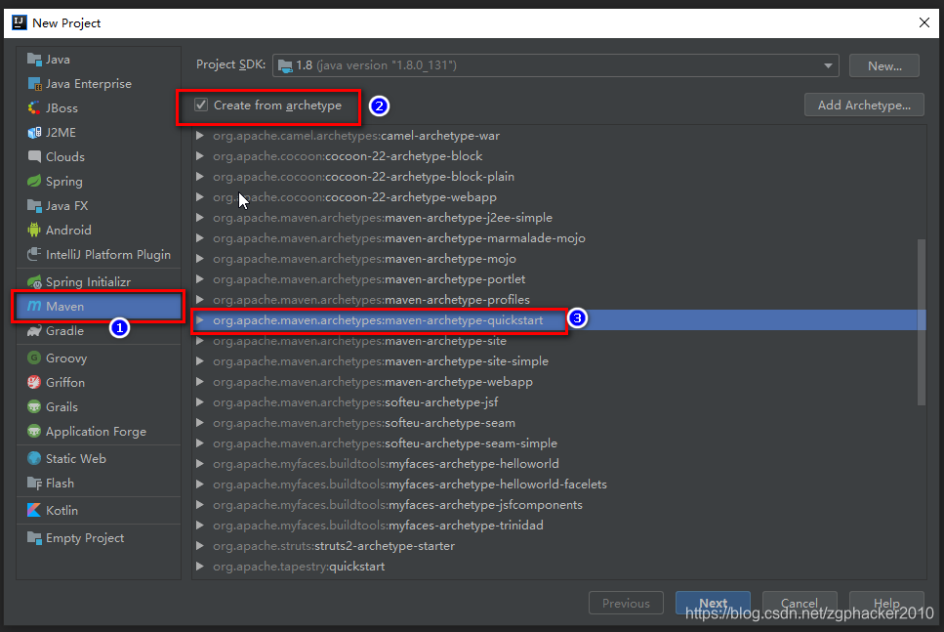Select the maven-archetype-profiles row
The image size is (944, 632).
(x=558, y=300)
